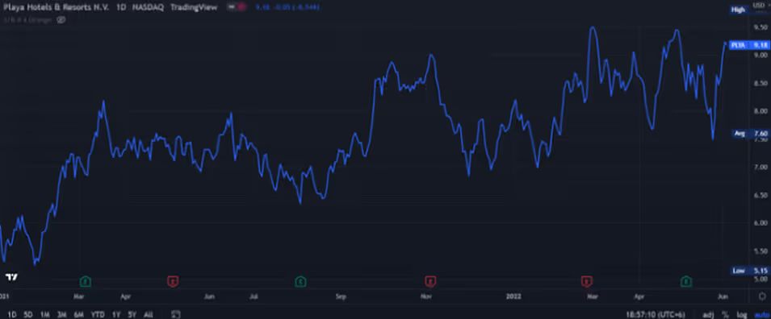
Task: Click the 6.00 price axis value
Action: 761,223
